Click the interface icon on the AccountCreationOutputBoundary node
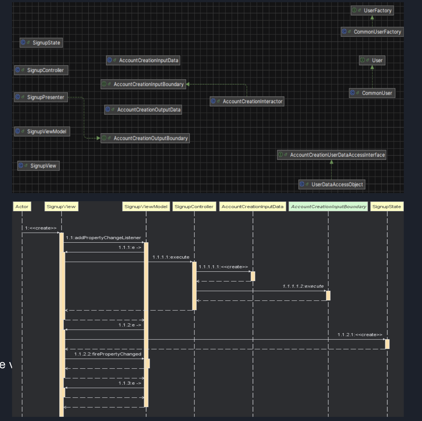Image resolution: width=422 pixels, height=421 pixels. point(104,138)
